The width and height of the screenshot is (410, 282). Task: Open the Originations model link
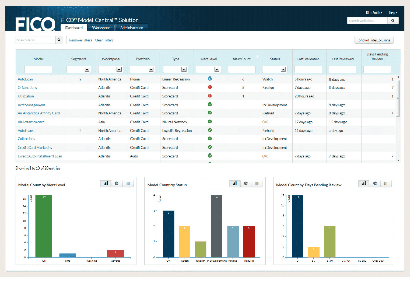pyautogui.click(x=27, y=88)
